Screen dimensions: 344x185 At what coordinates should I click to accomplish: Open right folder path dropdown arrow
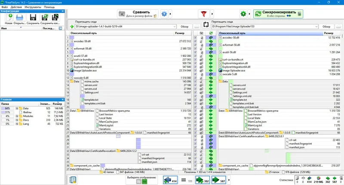(x=316, y=27)
